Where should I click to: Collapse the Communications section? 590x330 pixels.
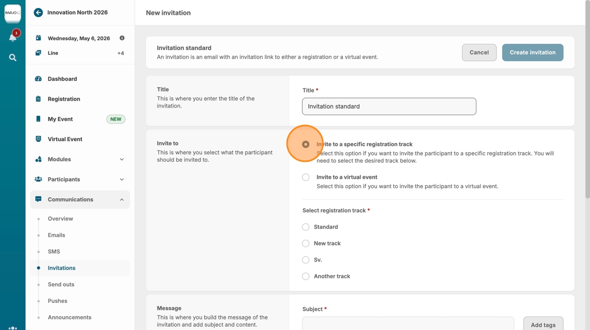pos(122,200)
